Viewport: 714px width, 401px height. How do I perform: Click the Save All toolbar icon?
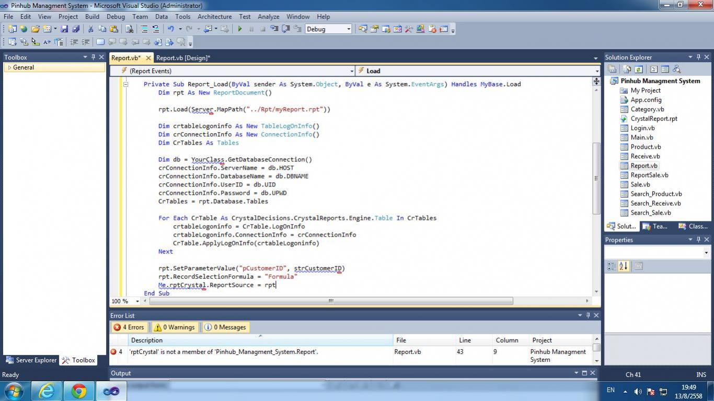[x=76, y=29]
